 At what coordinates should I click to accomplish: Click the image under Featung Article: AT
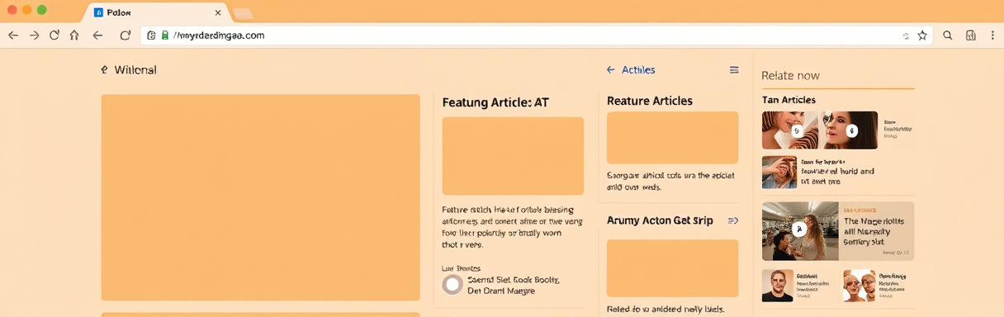pos(513,156)
